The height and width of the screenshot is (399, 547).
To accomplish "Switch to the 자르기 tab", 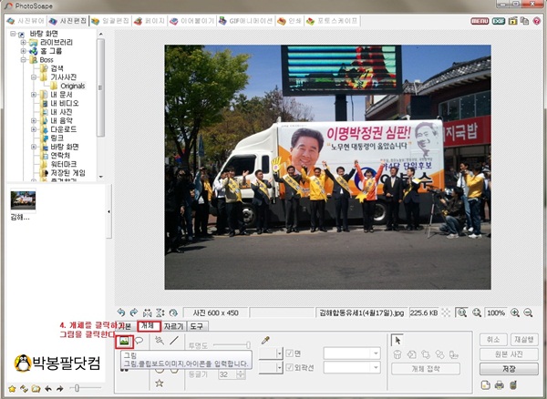I will [x=172, y=324].
